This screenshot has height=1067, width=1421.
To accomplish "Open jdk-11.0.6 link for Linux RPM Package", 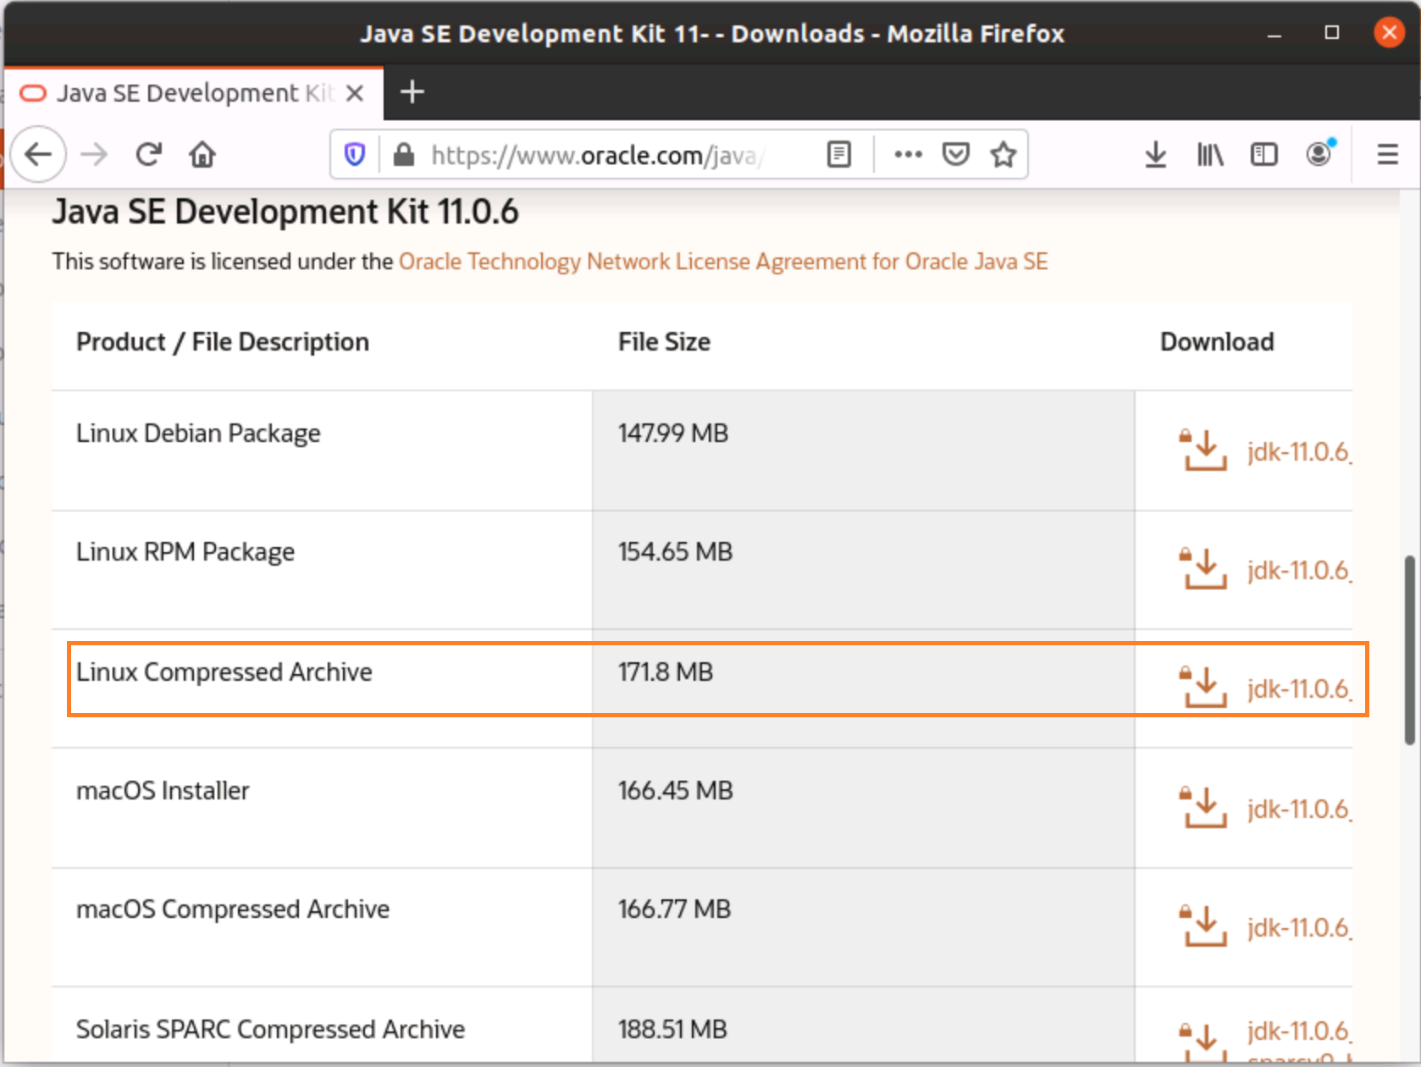I will click(1299, 570).
